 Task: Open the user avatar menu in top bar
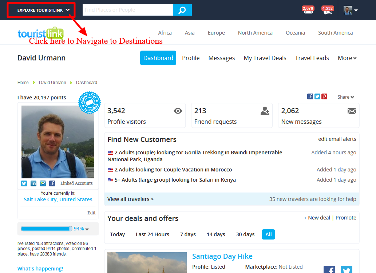point(351,10)
